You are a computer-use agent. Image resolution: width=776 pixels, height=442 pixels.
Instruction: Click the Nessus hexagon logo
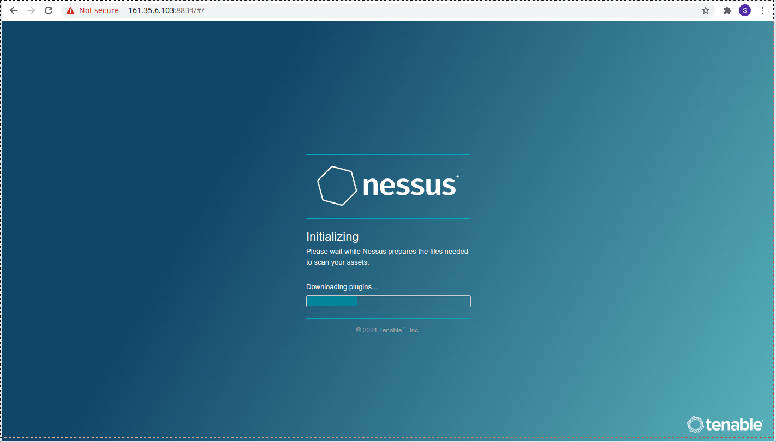[x=337, y=186]
